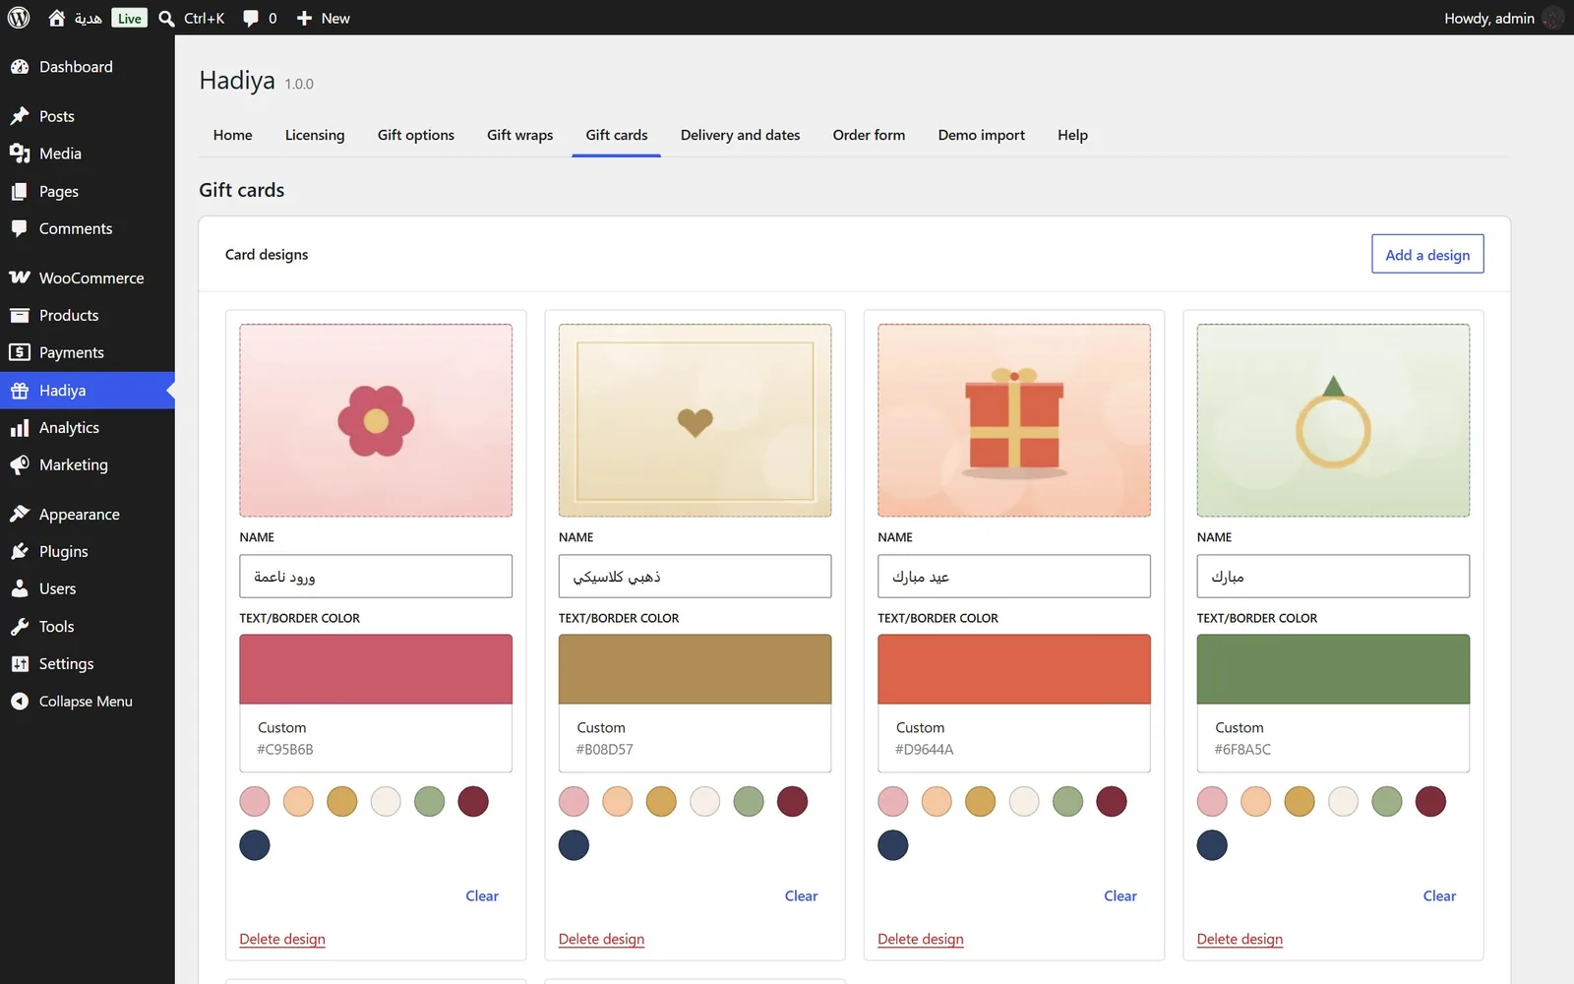
Task: Pick the navy swatch on the #6F8A5C card
Action: [1212, 845]
